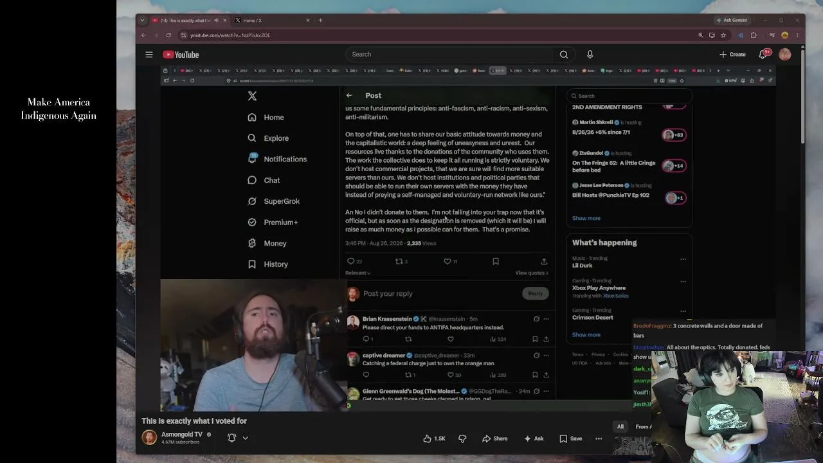Open the new tab plus button
The height and width of the screenshot is (463, 823).
click(x=320, y=21)
